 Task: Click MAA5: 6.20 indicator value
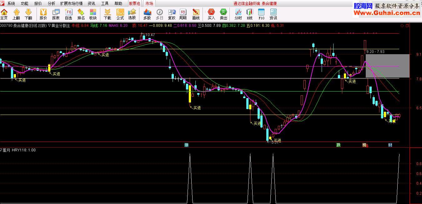tap(118, 26)
